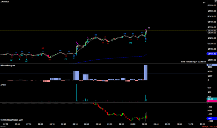
Task: Click the -1000 label on bottom panel axis
Action: coord(210,121)
